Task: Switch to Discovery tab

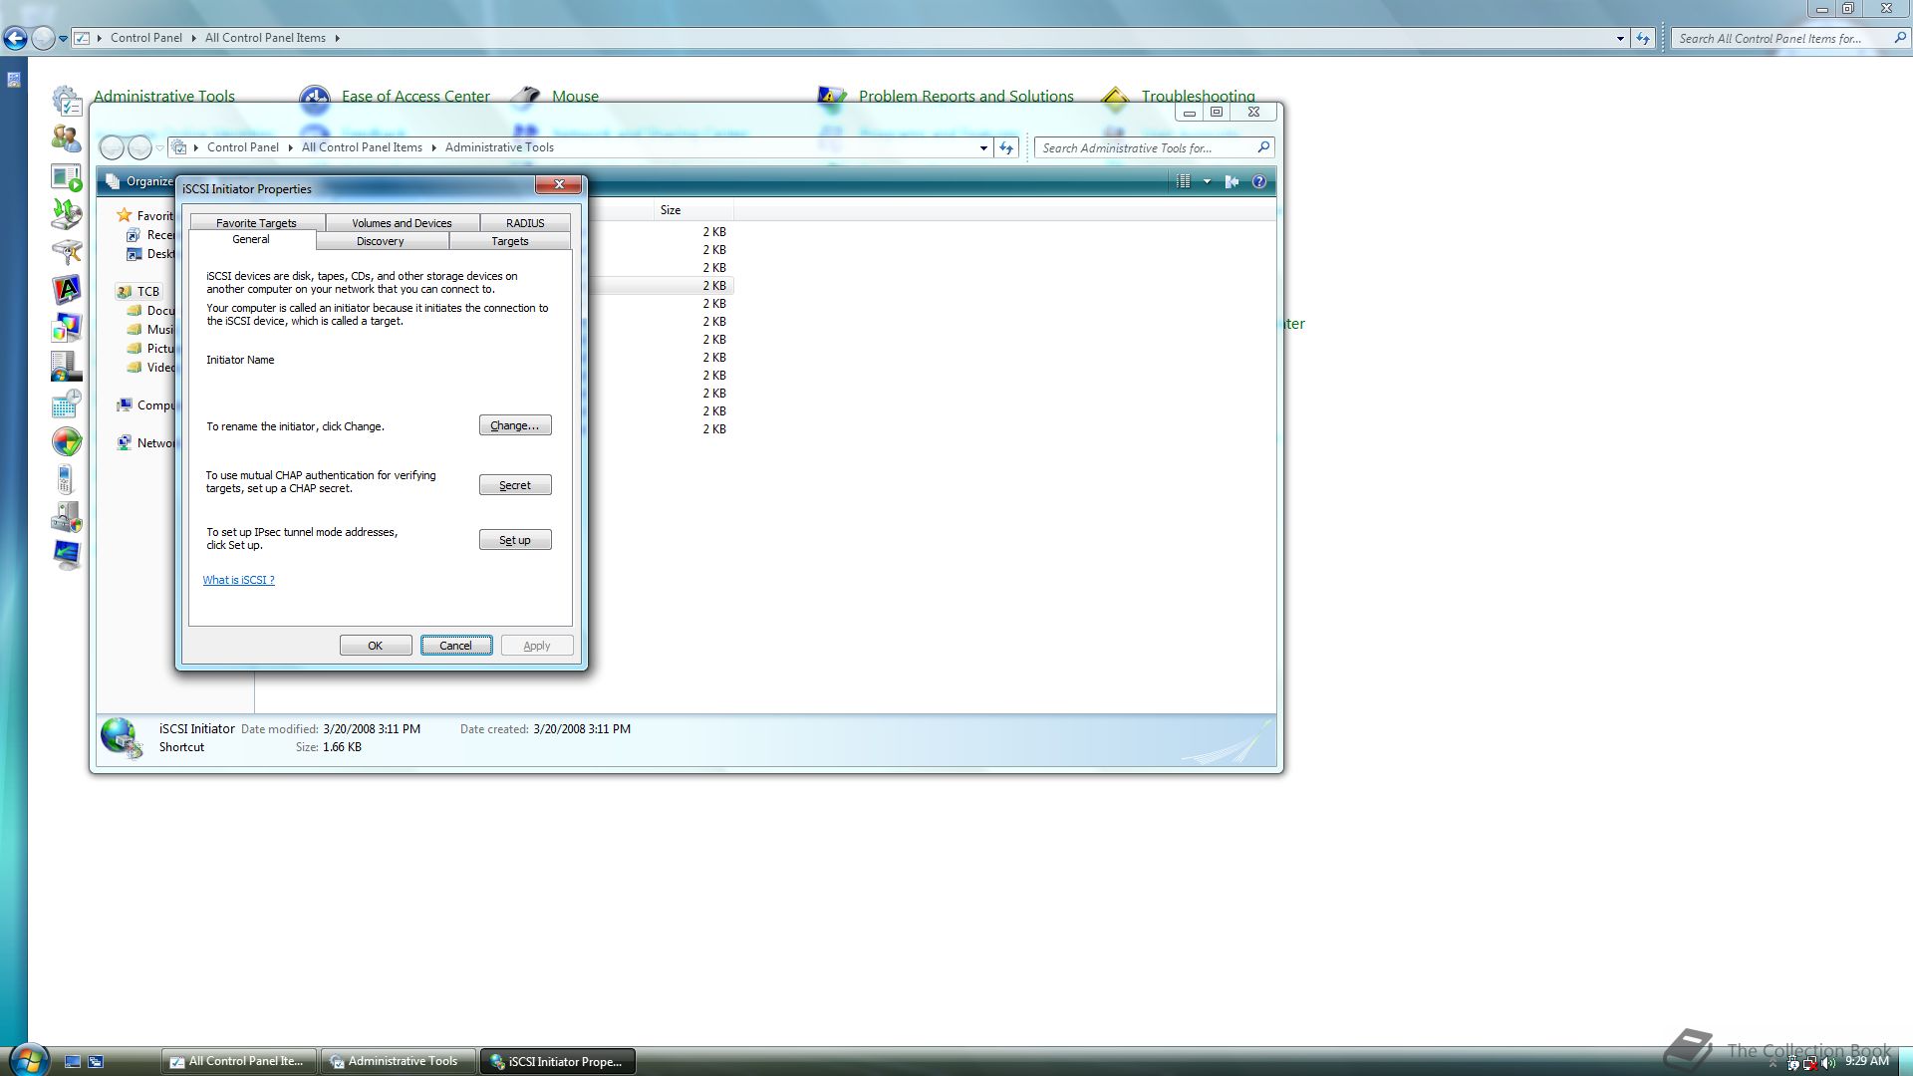Action: 381,241
